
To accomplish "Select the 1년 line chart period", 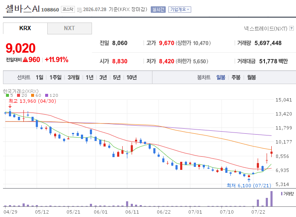I will tap(89, 77).
